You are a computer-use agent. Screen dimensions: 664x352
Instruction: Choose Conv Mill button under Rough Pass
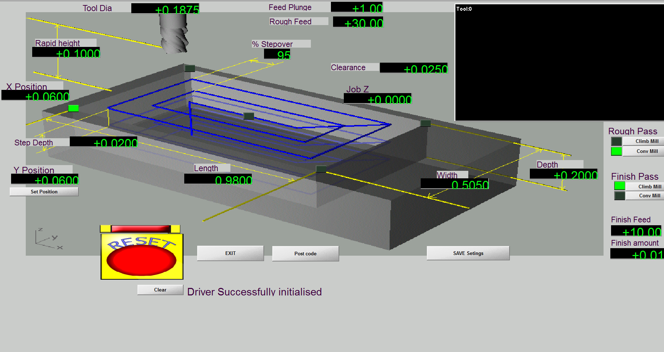tap(644, 151)
